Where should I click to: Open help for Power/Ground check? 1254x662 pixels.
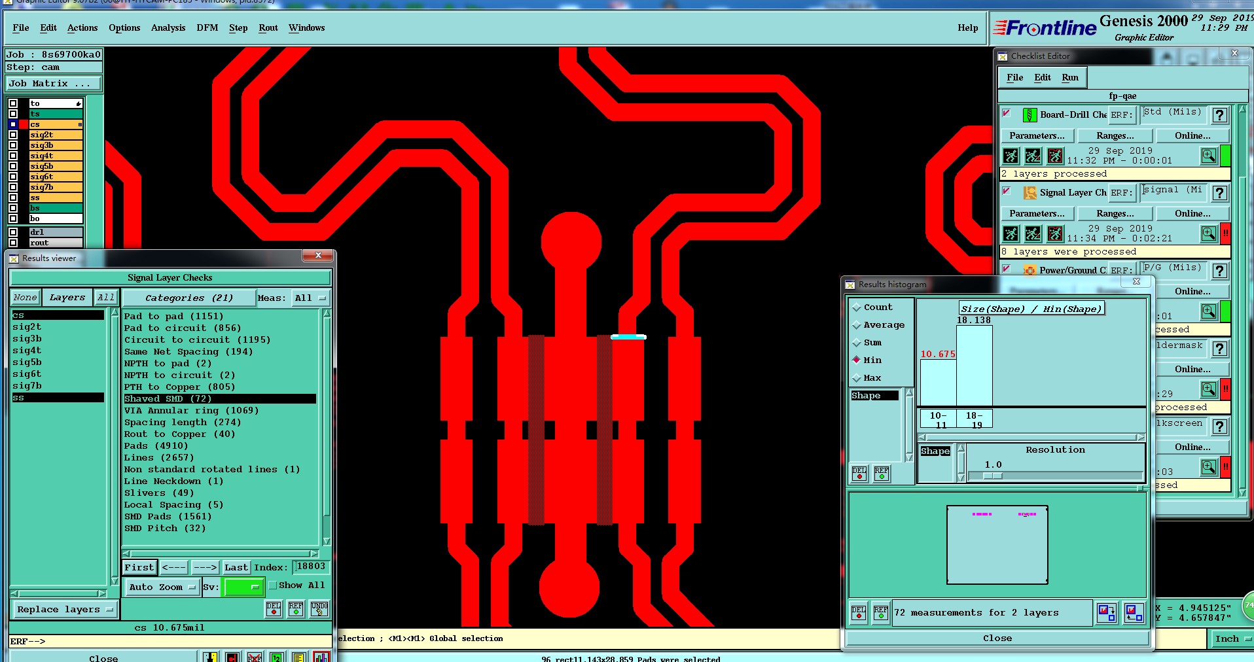(x=1219, y=271)
